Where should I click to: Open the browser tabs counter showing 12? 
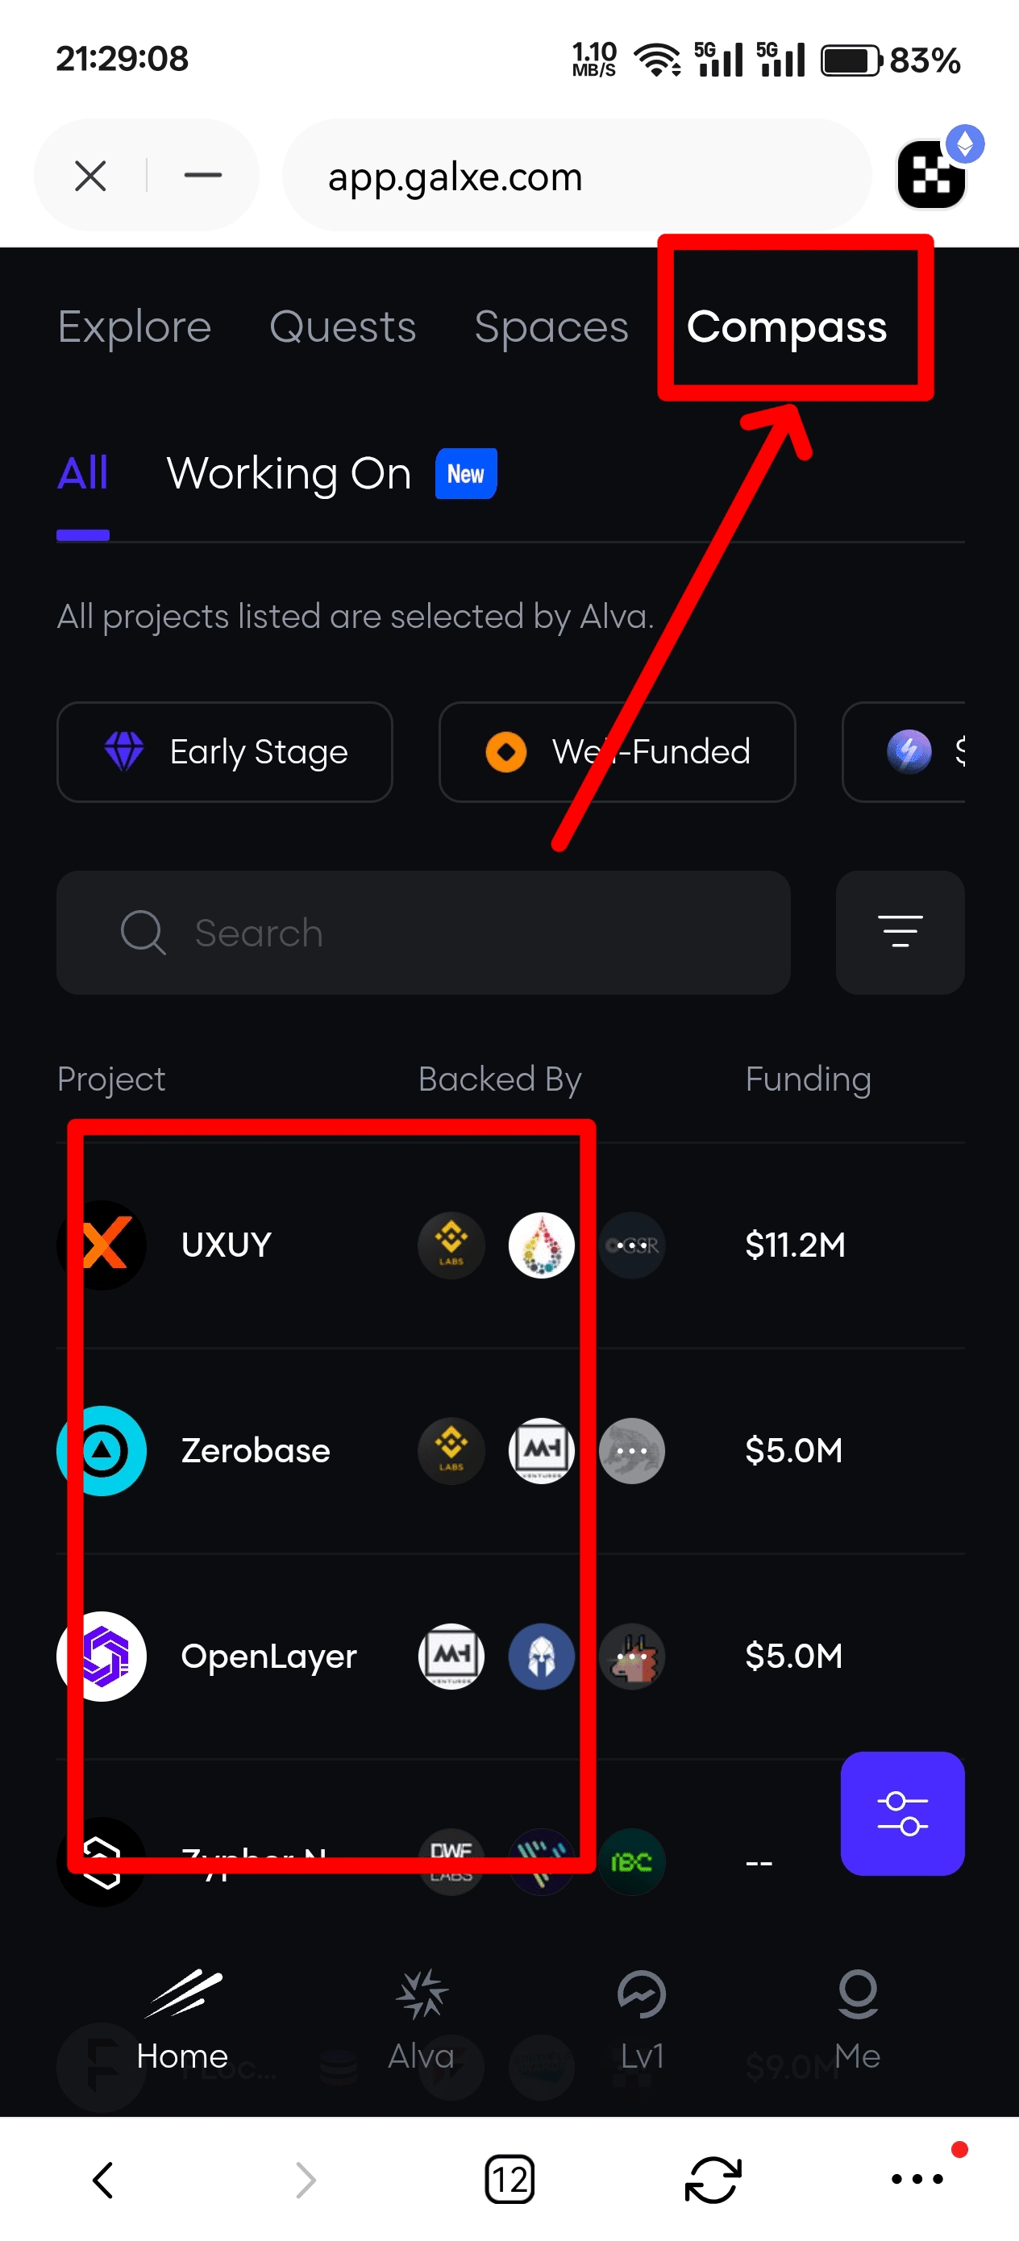pos(509,2179)
